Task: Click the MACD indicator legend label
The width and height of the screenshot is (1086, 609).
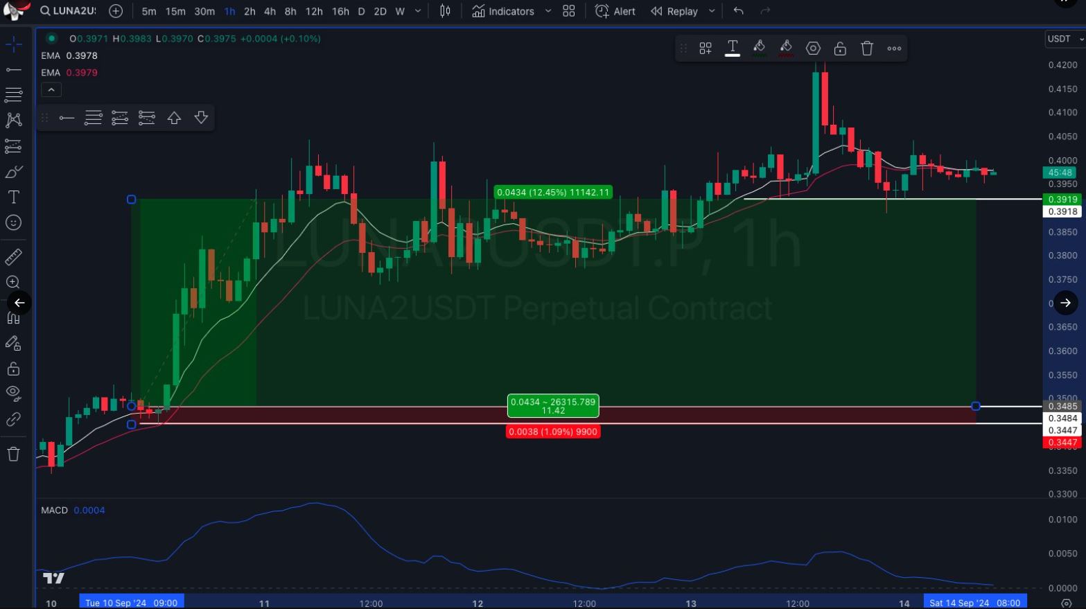Action: 54,511
